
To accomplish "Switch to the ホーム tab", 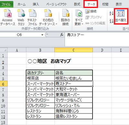I will [x=21, y=4].
